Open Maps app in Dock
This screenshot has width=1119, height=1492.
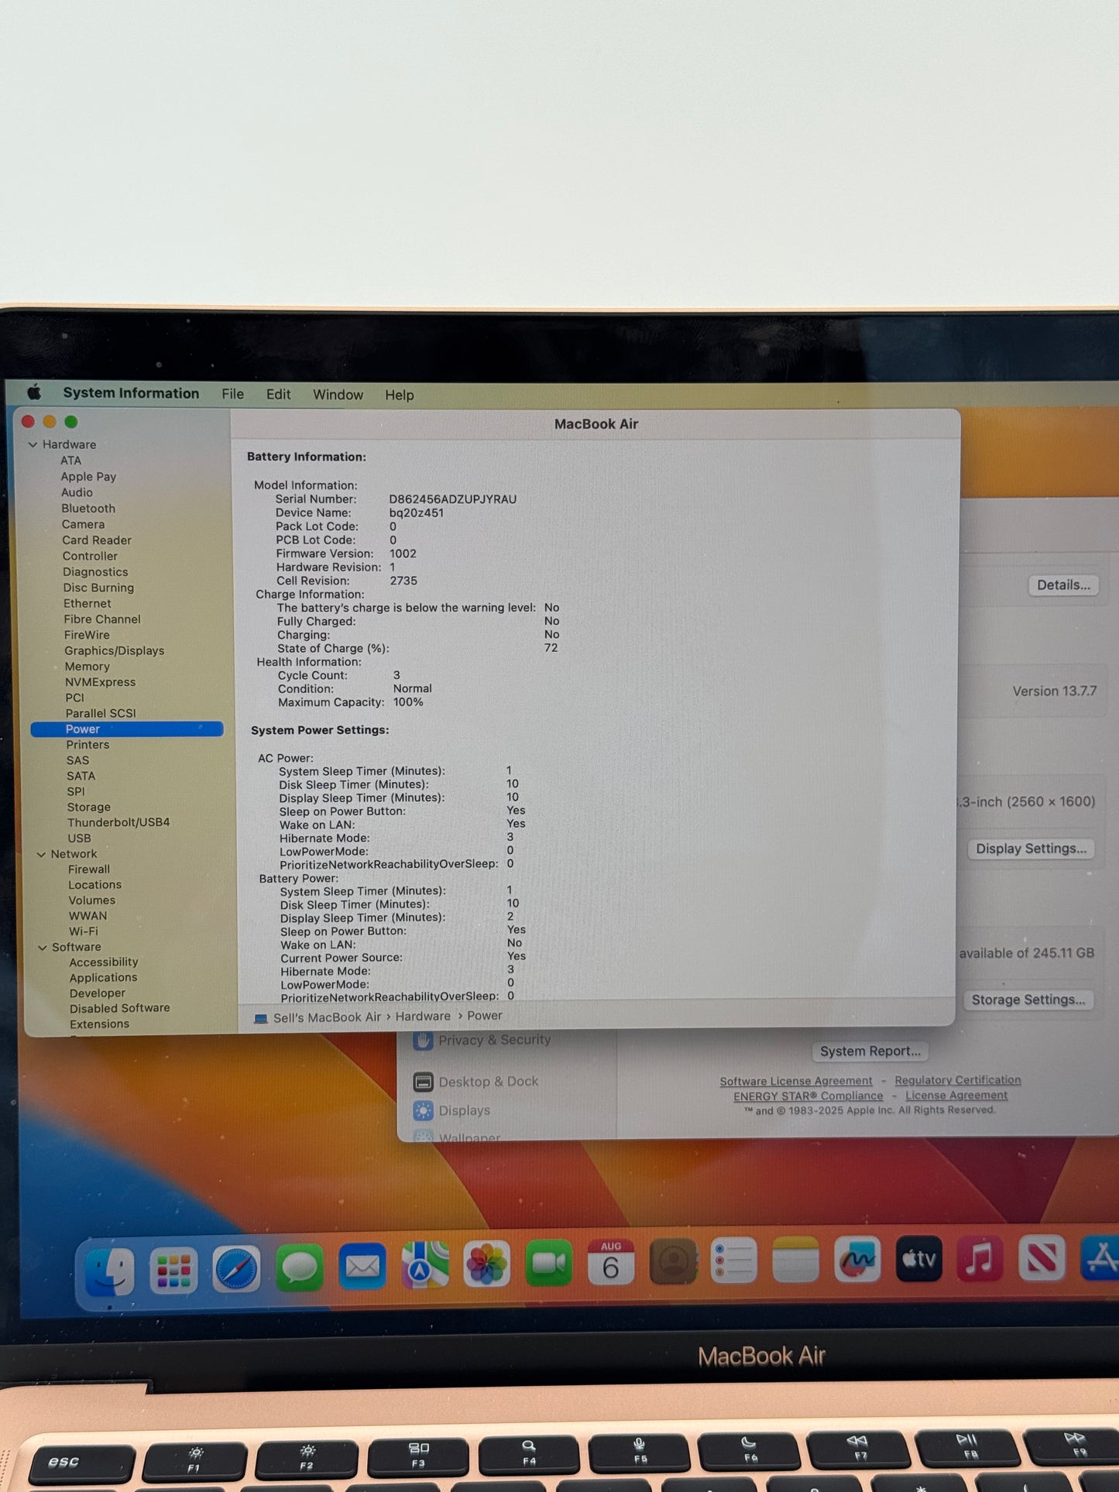[x=424, y=1264]
